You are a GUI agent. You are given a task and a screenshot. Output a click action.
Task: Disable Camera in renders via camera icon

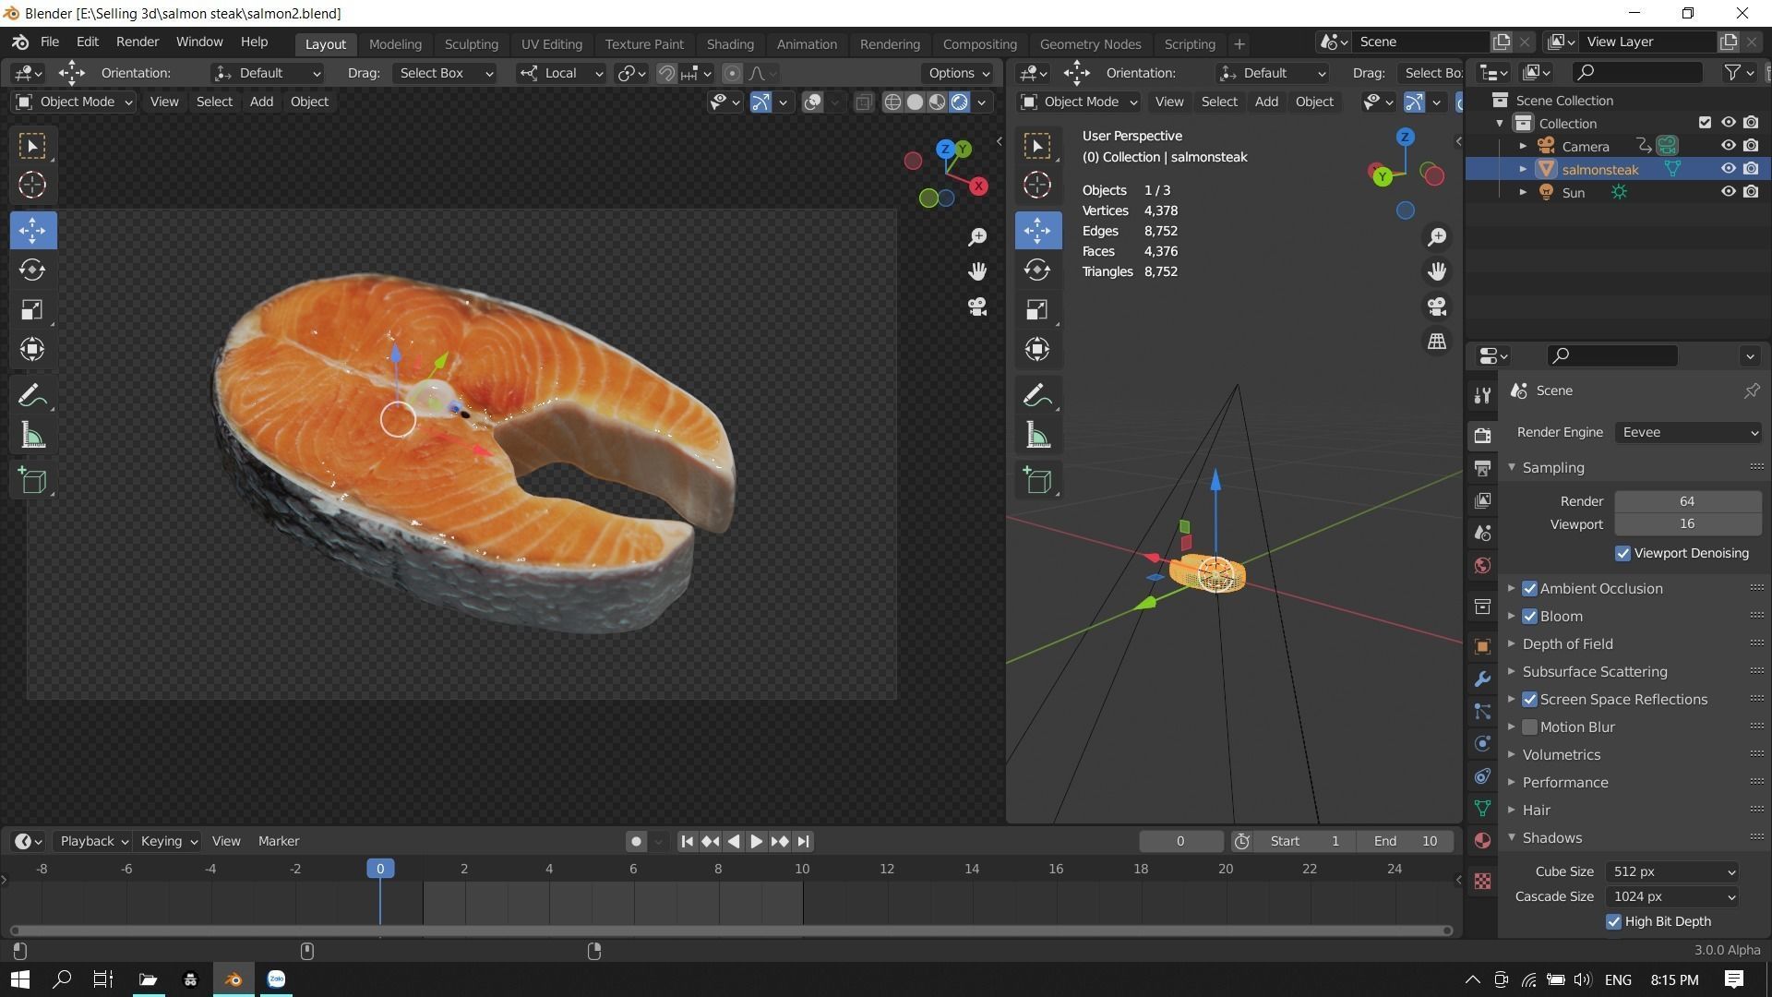coord(1751,146)
